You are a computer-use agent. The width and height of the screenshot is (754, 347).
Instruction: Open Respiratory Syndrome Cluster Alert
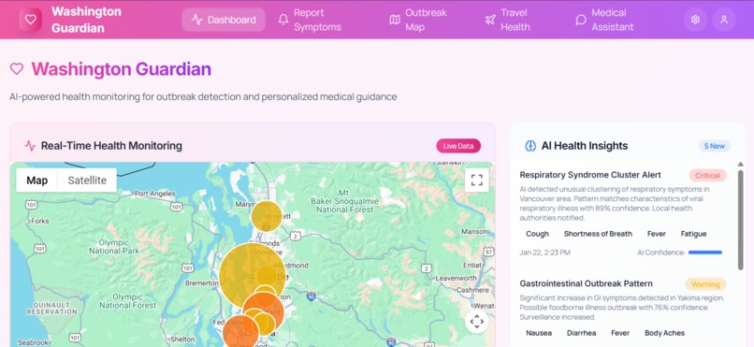click(590, 175)
